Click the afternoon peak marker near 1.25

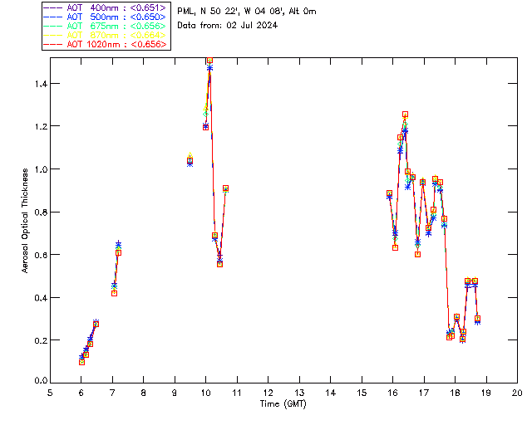(x=405, y=115)
